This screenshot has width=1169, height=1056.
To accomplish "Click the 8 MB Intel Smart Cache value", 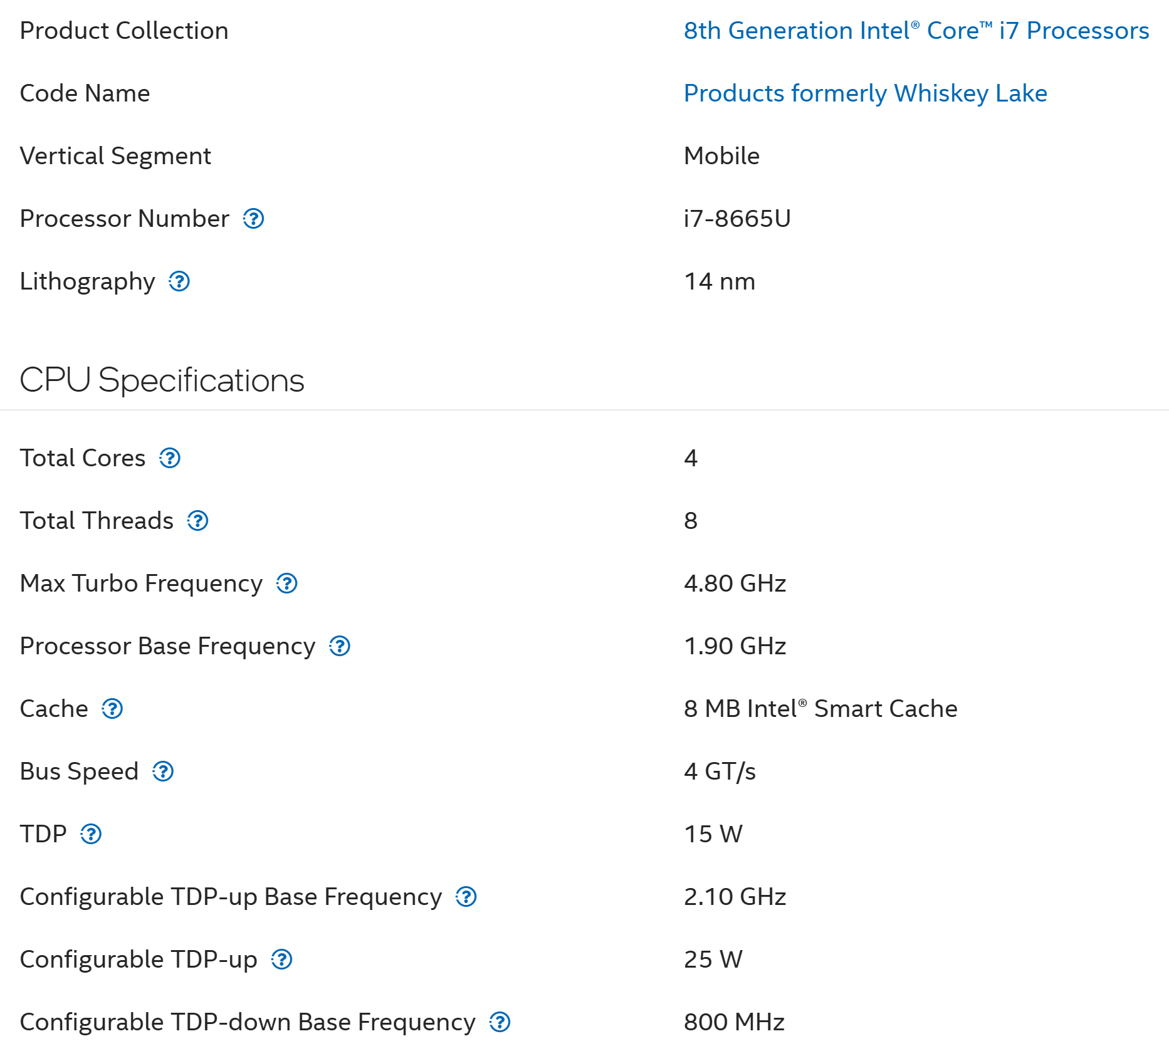I will point(820,709).
